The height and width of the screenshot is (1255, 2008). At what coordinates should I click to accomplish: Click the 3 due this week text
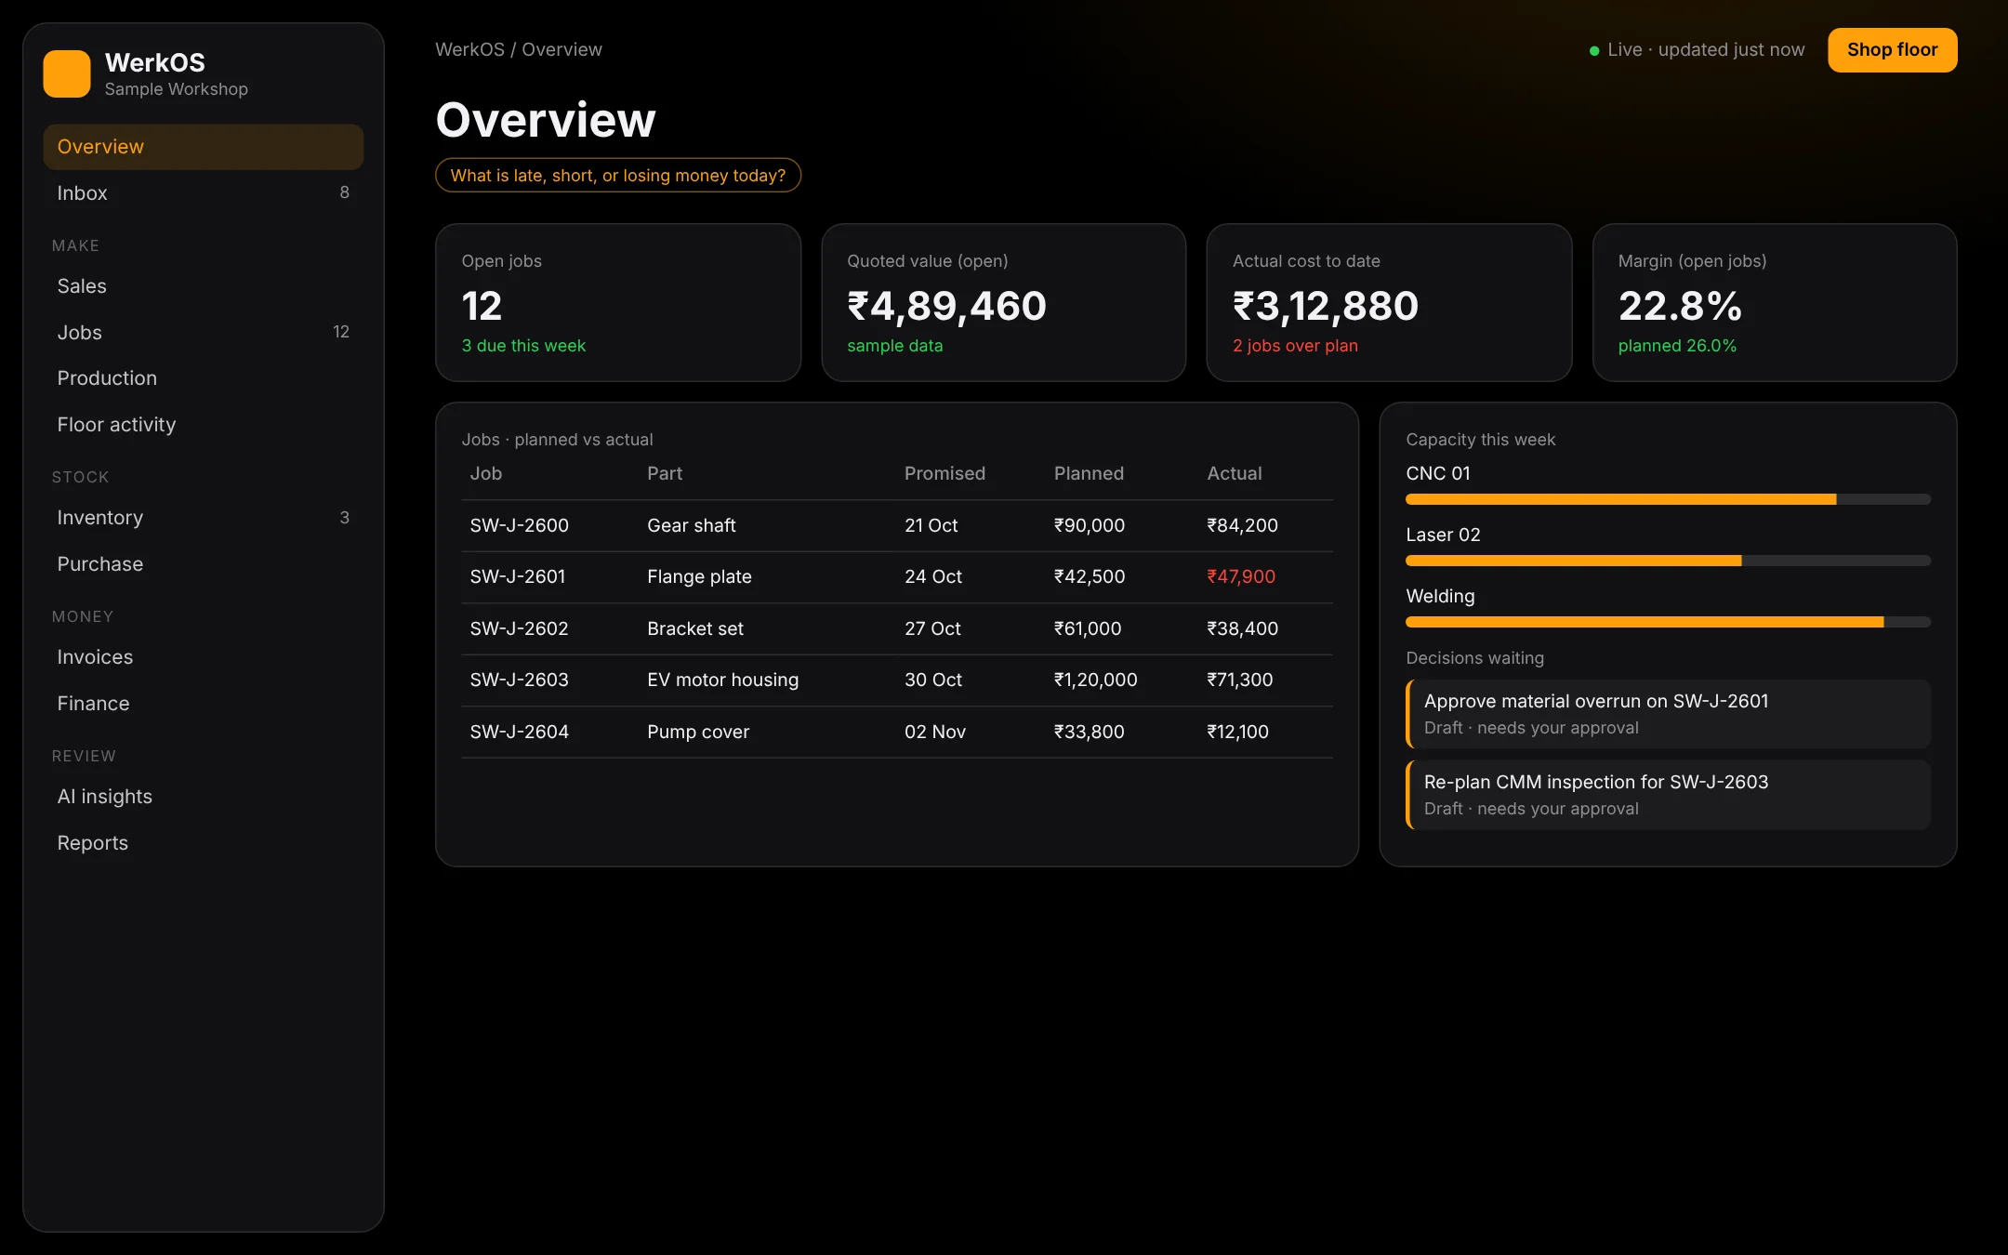[x=523, y=346]
